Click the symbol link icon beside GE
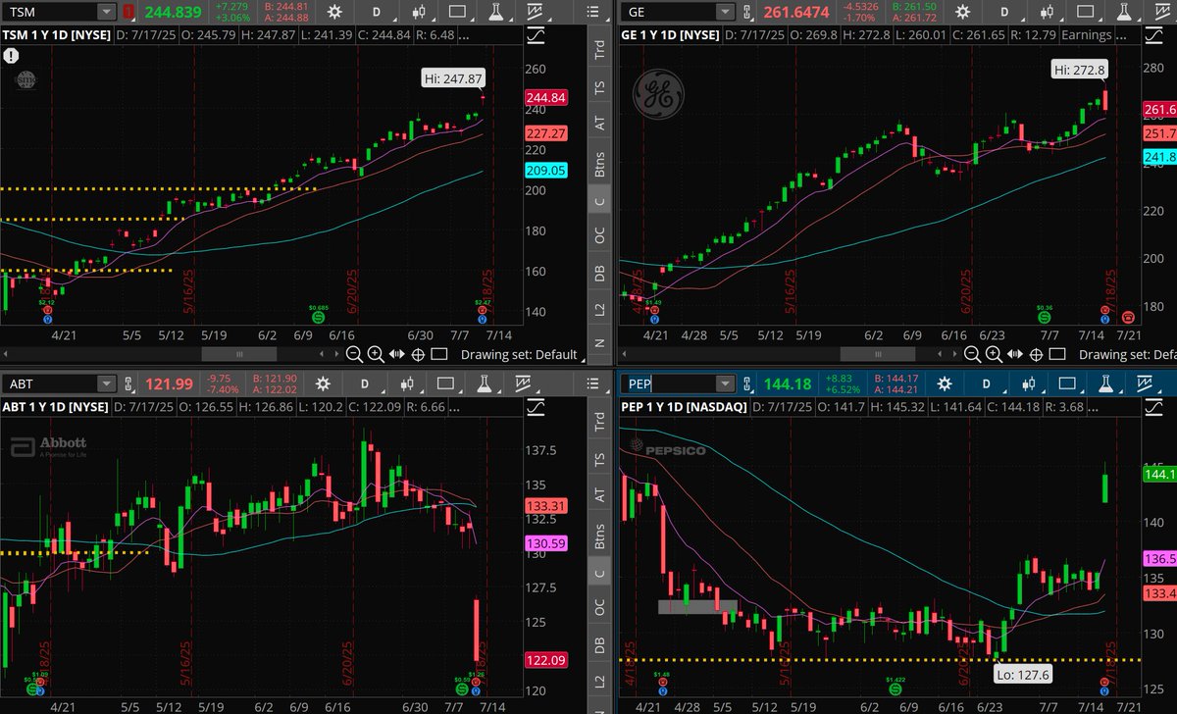The width and height of the screenshot is (1177, 714). tap(747, 12)
